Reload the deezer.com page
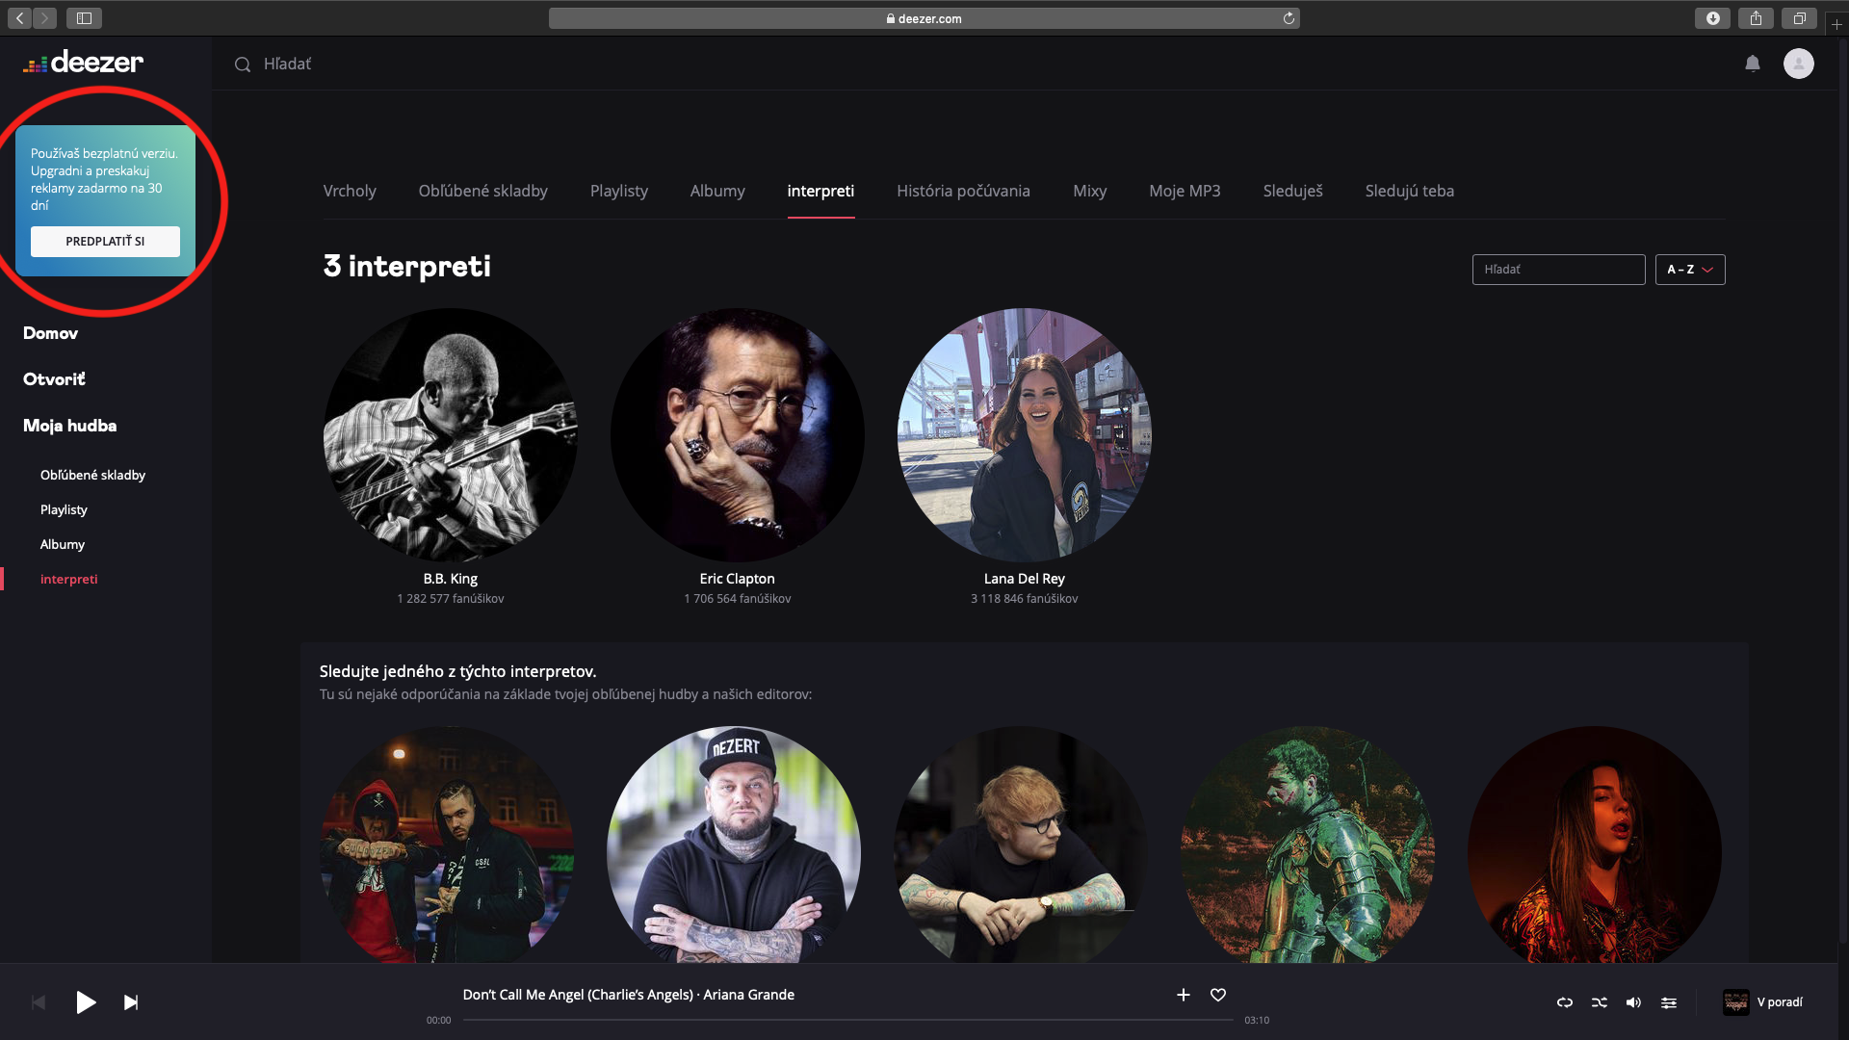The image size is (1849, 1040). [1289, 18]
